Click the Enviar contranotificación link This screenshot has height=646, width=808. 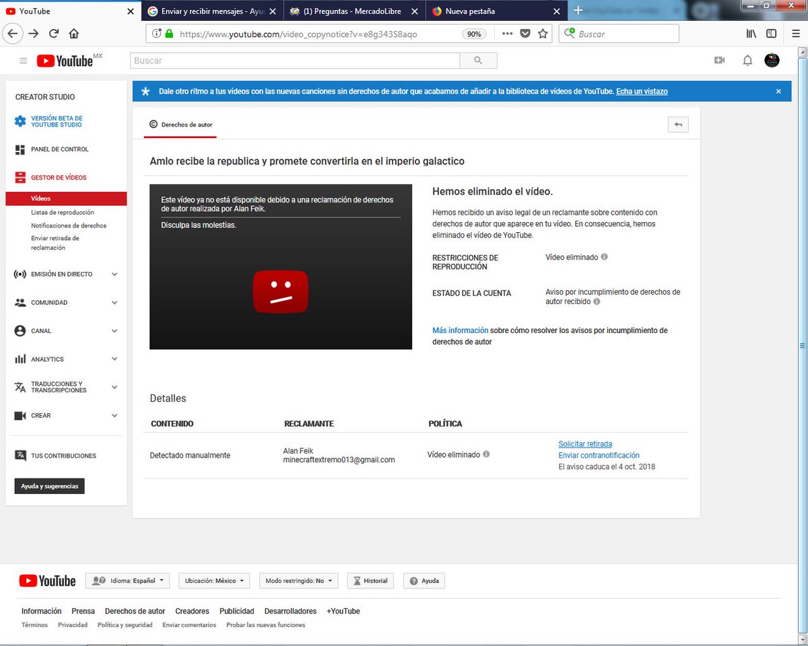click(x=599, y=456)
